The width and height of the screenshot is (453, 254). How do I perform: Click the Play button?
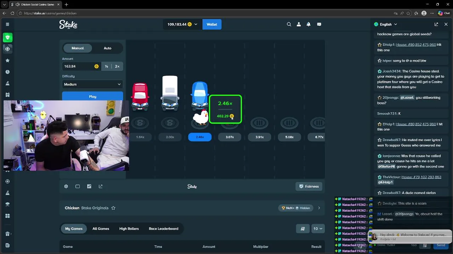click(x=92, y=97)
